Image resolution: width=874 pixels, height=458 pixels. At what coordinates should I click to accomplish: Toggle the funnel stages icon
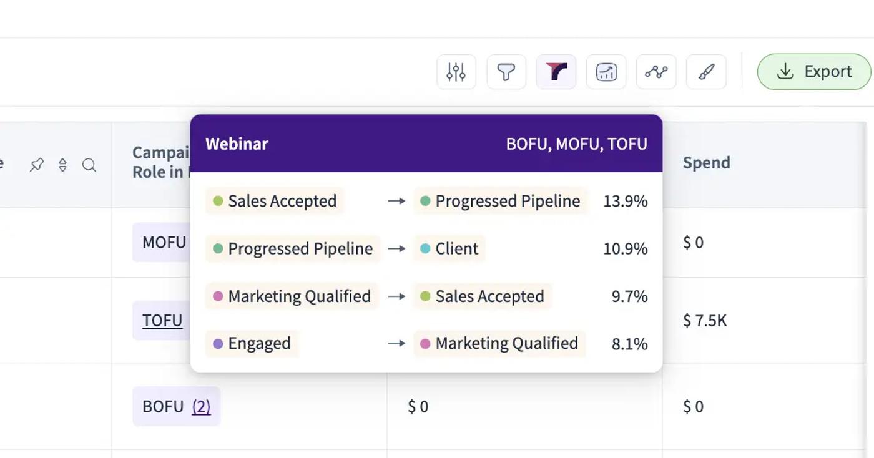(x=556, y=72)
